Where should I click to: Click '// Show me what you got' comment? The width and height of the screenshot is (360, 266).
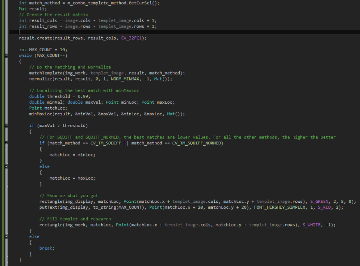[69, 196]
